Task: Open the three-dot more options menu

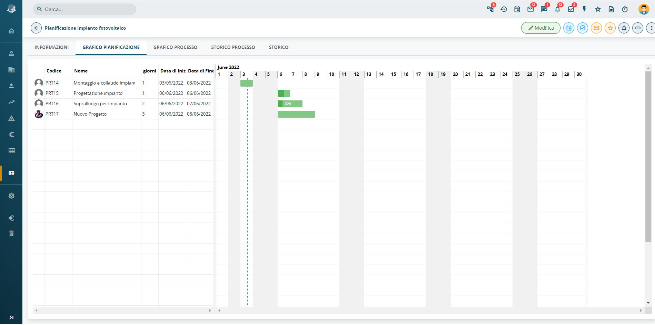Action: (x=651, y=28)
